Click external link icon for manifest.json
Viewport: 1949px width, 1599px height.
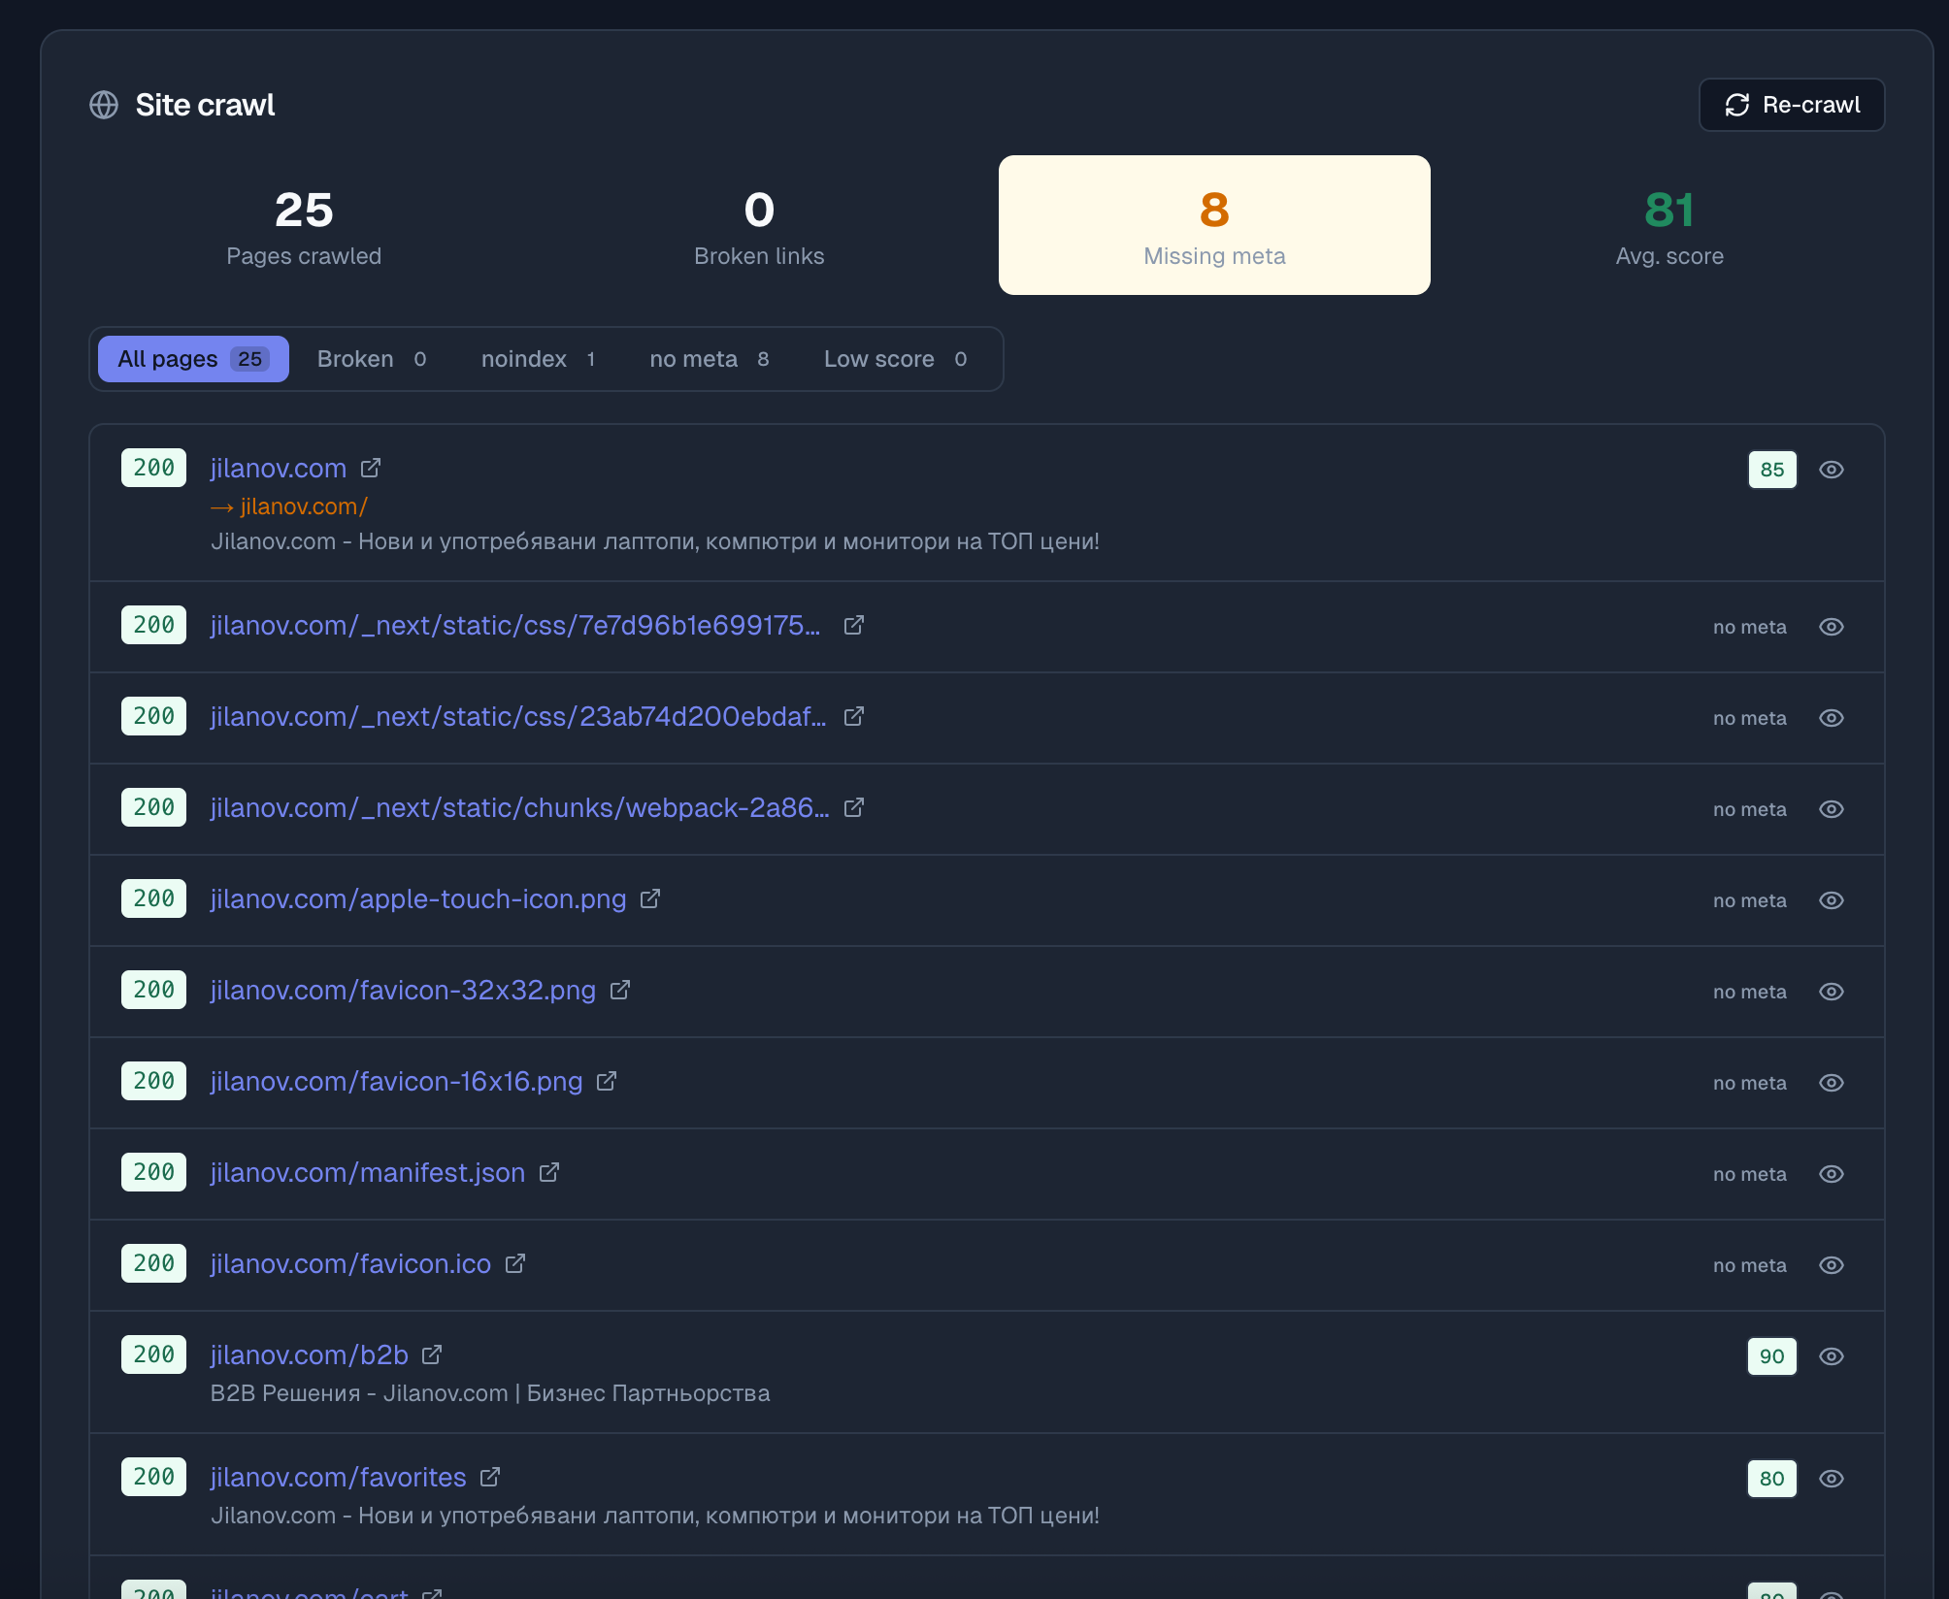click(548, 1172)
